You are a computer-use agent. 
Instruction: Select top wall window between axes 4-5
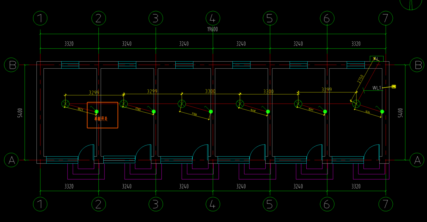coord(241,65)
